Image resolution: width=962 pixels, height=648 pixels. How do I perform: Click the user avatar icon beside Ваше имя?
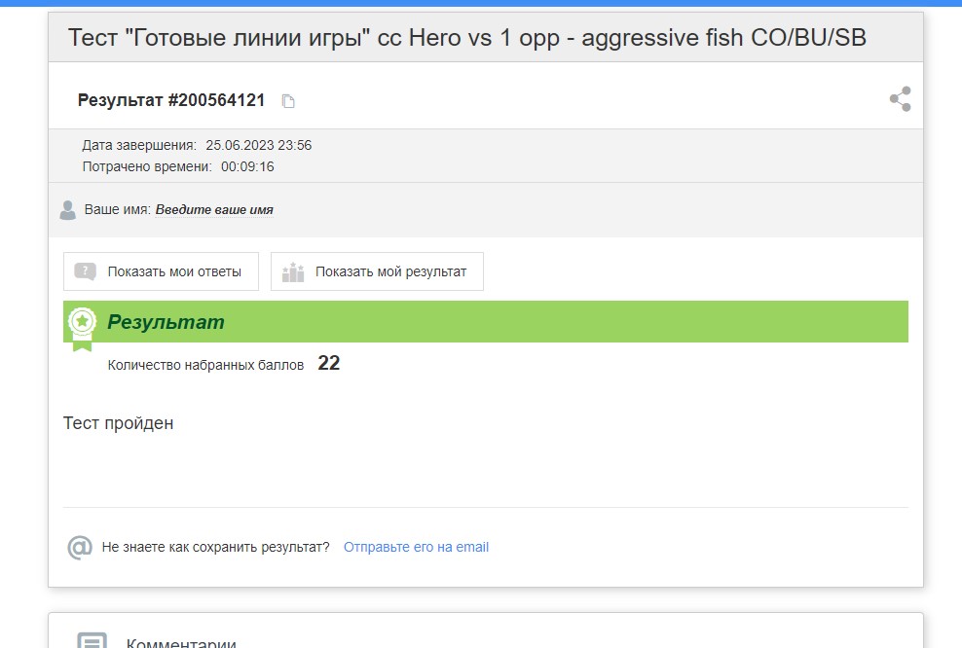67,210
